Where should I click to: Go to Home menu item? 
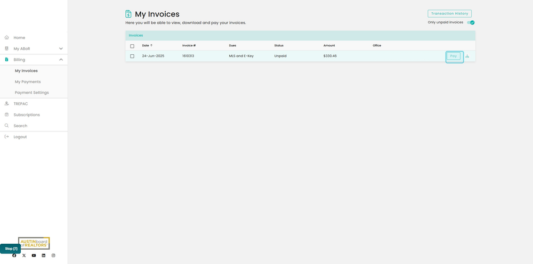[19, 38]
